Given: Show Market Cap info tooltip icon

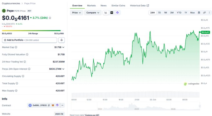Looking at the screenshot, I should (16, 47).
